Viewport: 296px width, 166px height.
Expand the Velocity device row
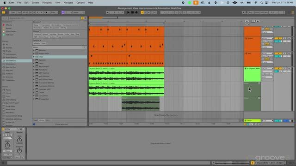(34, 50)
